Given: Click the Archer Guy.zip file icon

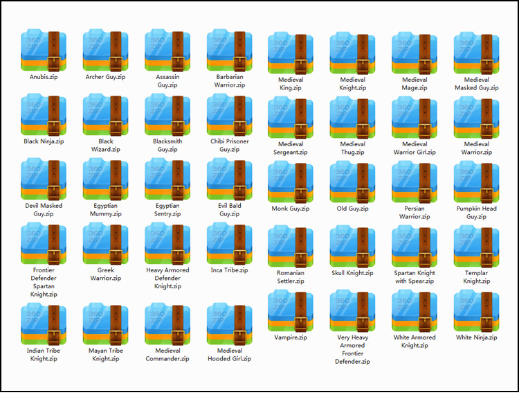Looking at the screenshot, I should [x=106, y=50].
